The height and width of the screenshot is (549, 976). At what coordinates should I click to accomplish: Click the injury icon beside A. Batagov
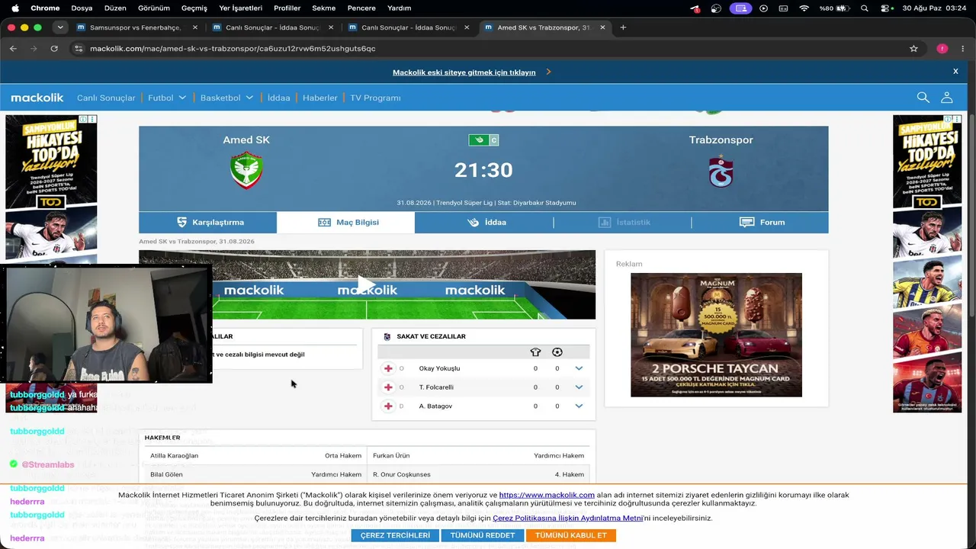pos(388,406)
